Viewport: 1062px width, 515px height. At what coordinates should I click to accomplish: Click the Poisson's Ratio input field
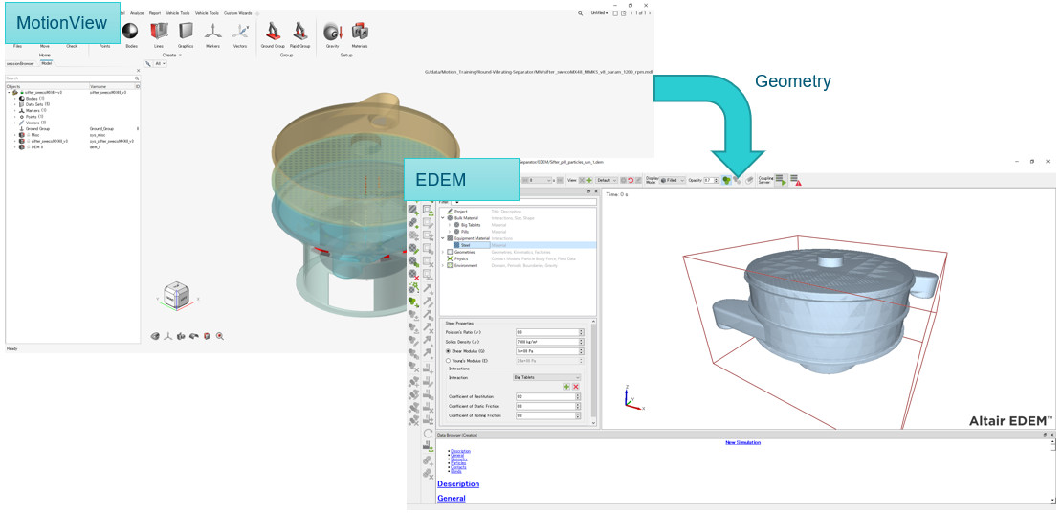pyautogui.click(x=547, y=332)
